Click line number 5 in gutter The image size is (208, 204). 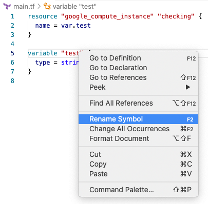click(12, 53)
